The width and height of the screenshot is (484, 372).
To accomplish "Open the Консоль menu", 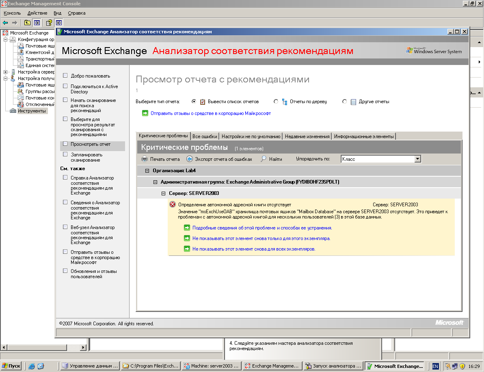I will click(12, 13).
